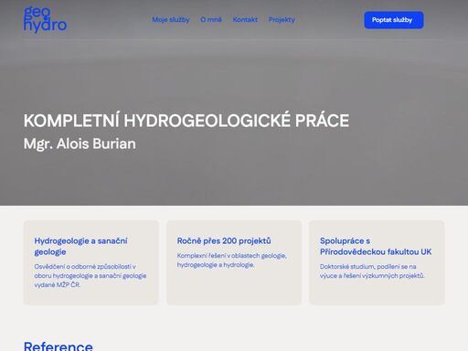Select the Hydrogeologie a sanační geologie card title
Image resolution: width=468 pixels, height=351 pixels.
80,246
